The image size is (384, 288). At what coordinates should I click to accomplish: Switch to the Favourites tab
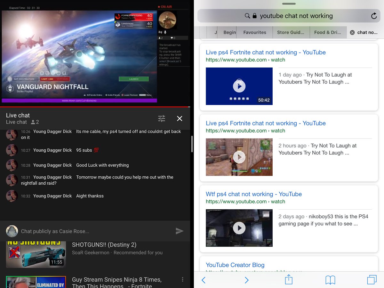(x=255, y=32)
